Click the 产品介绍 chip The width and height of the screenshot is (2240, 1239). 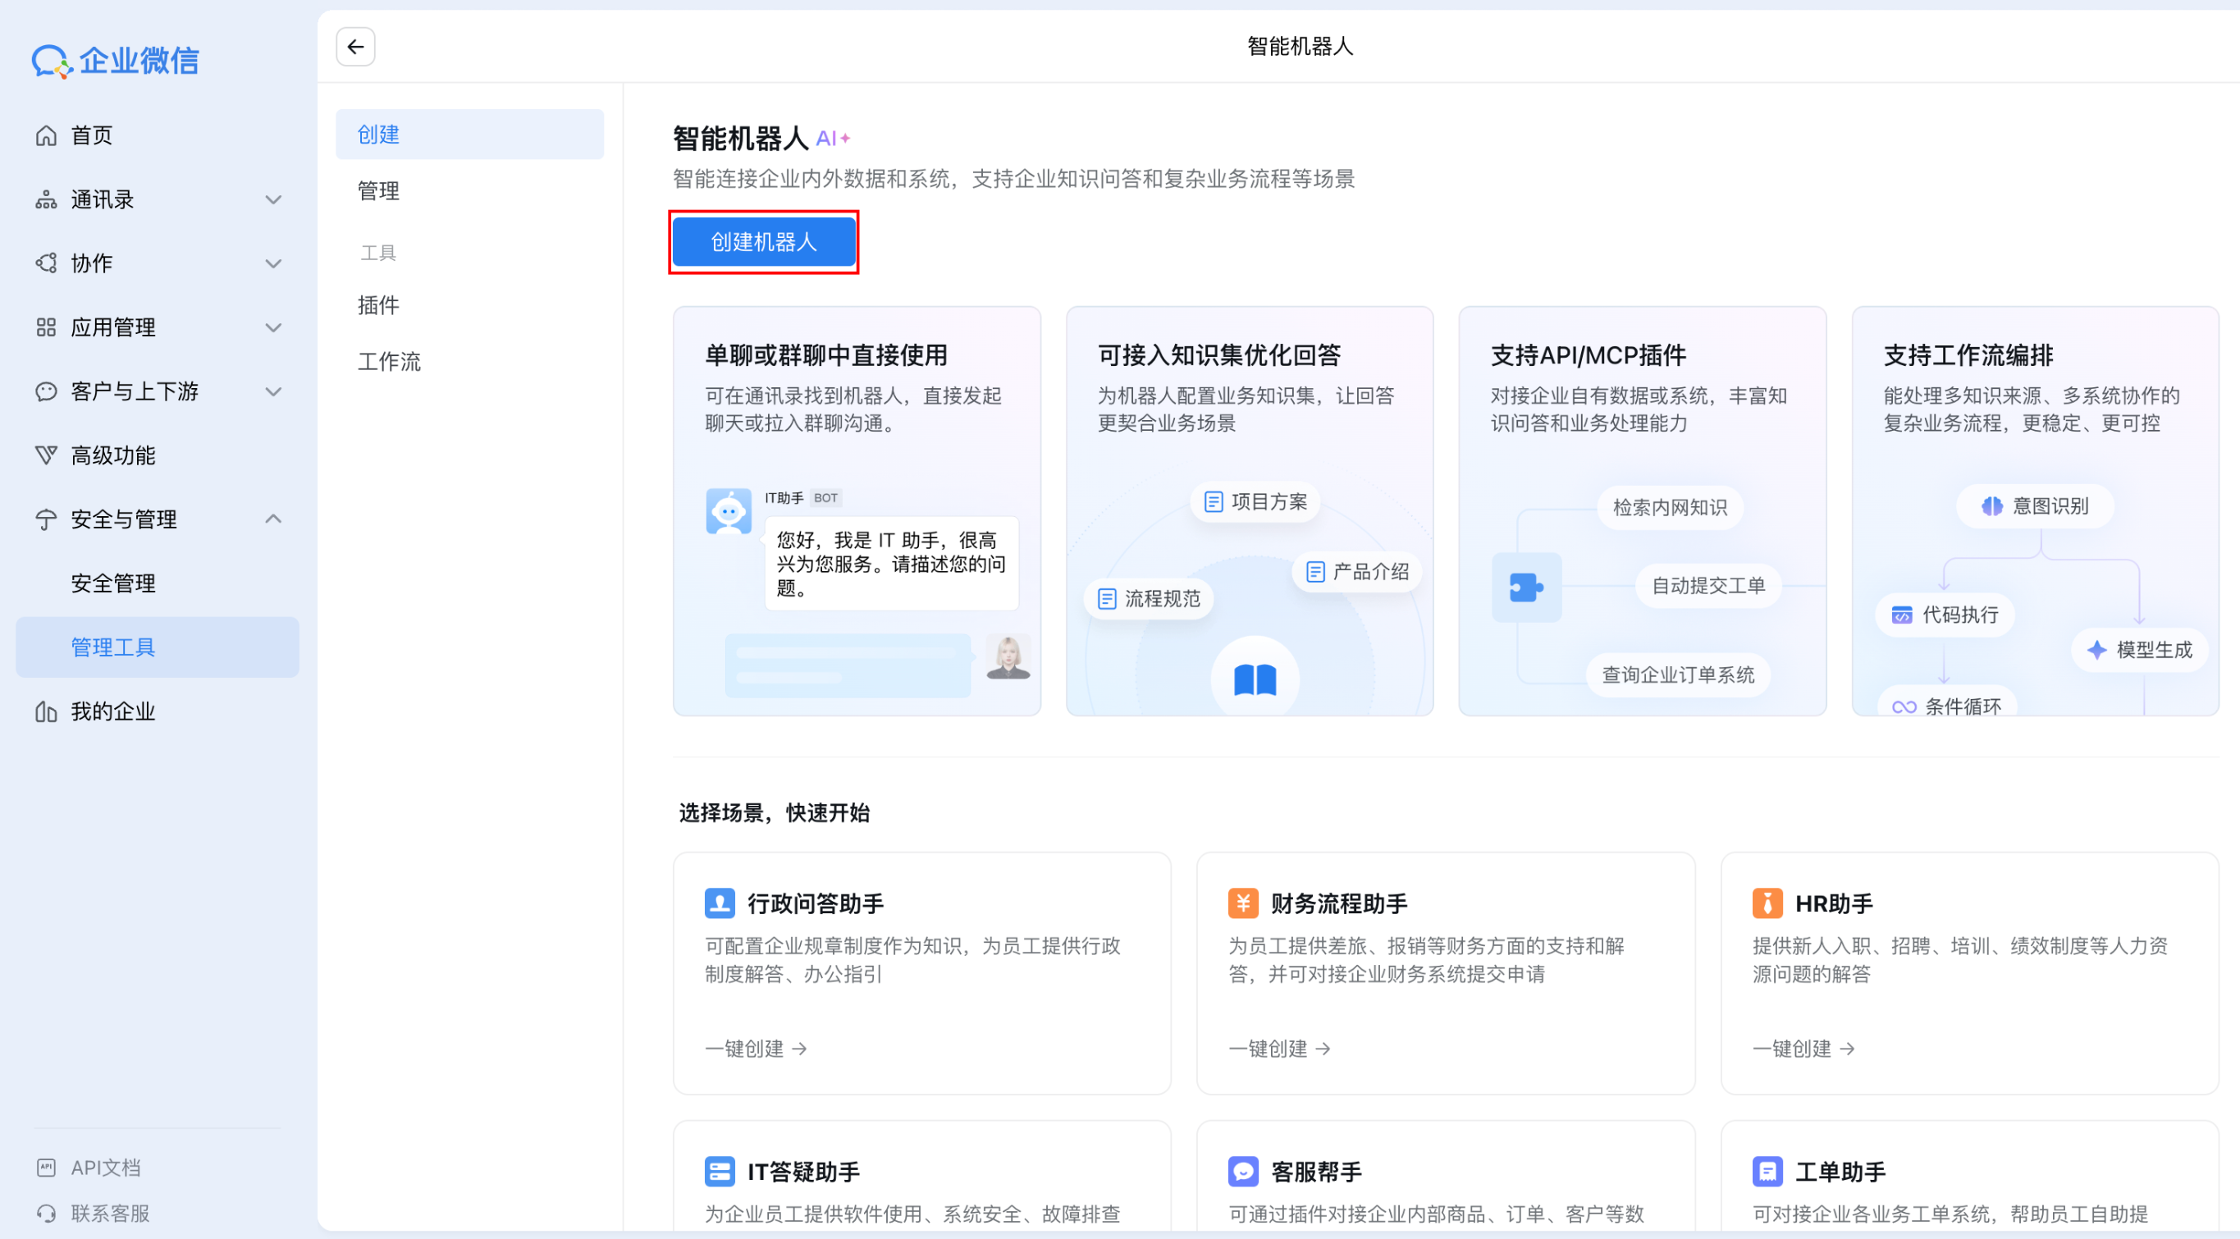tap(1357, 572)
